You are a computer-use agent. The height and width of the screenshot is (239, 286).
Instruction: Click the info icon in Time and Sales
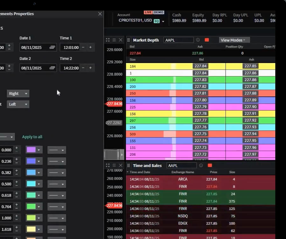tap(201, 166)
